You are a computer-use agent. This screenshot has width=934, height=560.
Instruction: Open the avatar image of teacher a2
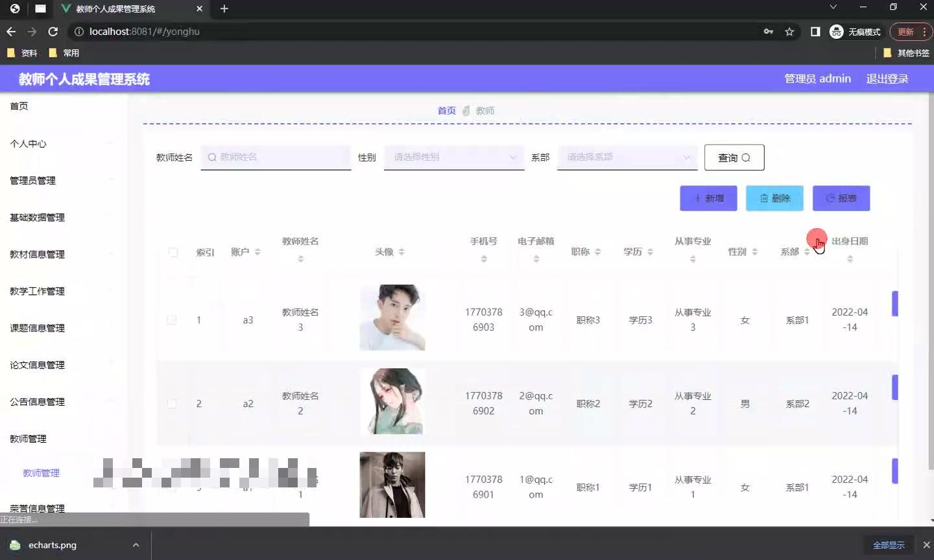coord(392,401)
